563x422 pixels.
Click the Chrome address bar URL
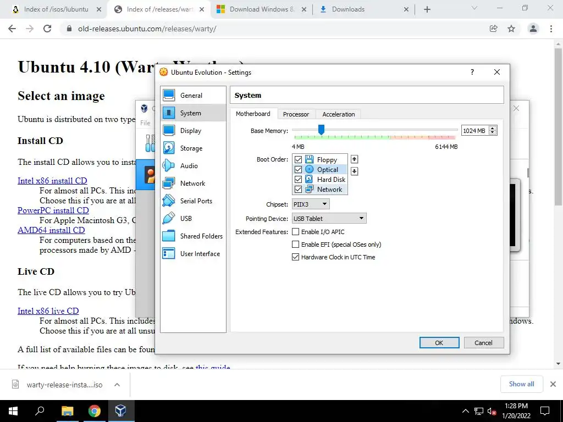[147, 29]
